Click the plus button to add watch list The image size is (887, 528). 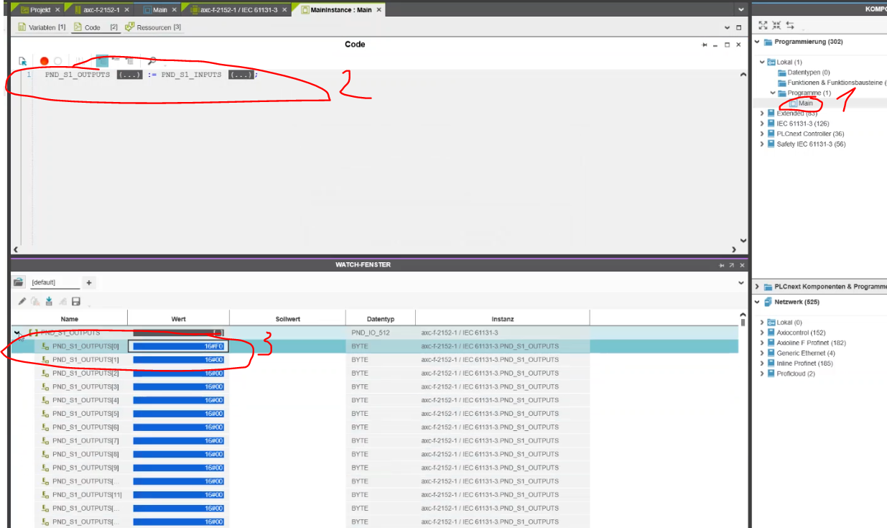click(89, 283)
